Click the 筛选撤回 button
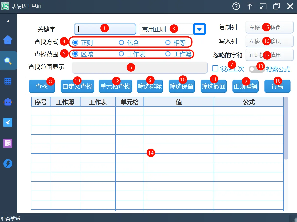 (214, 86)
